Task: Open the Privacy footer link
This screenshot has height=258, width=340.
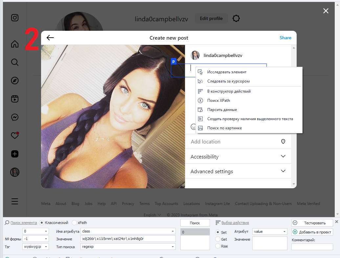Action: click(x=128, y=204)
